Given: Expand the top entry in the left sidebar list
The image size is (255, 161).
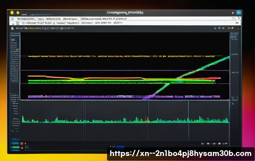Looking at the screenshot, I should (x=15, y=34).
